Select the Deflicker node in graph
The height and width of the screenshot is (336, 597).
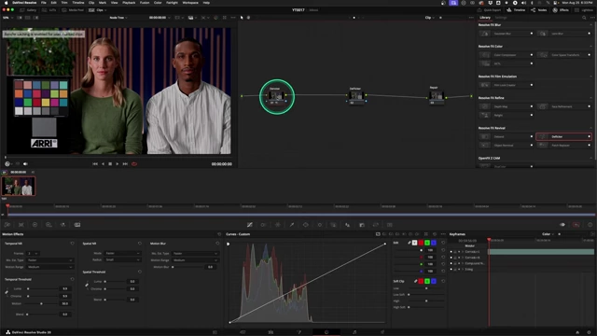[x=356, y=95]
